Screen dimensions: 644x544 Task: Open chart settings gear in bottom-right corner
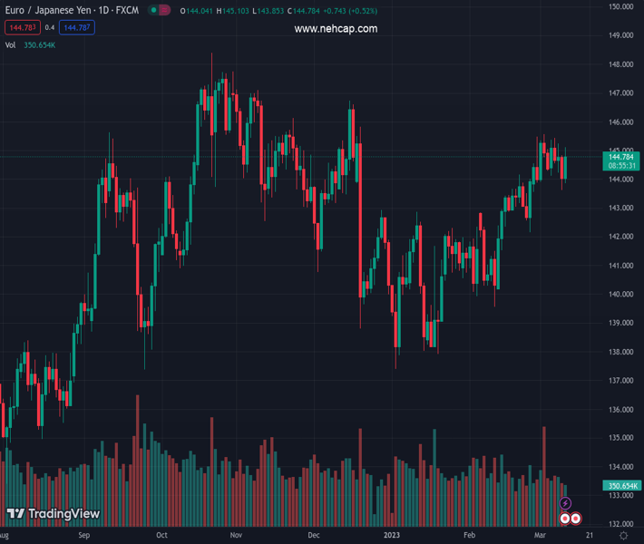point(622,536)
